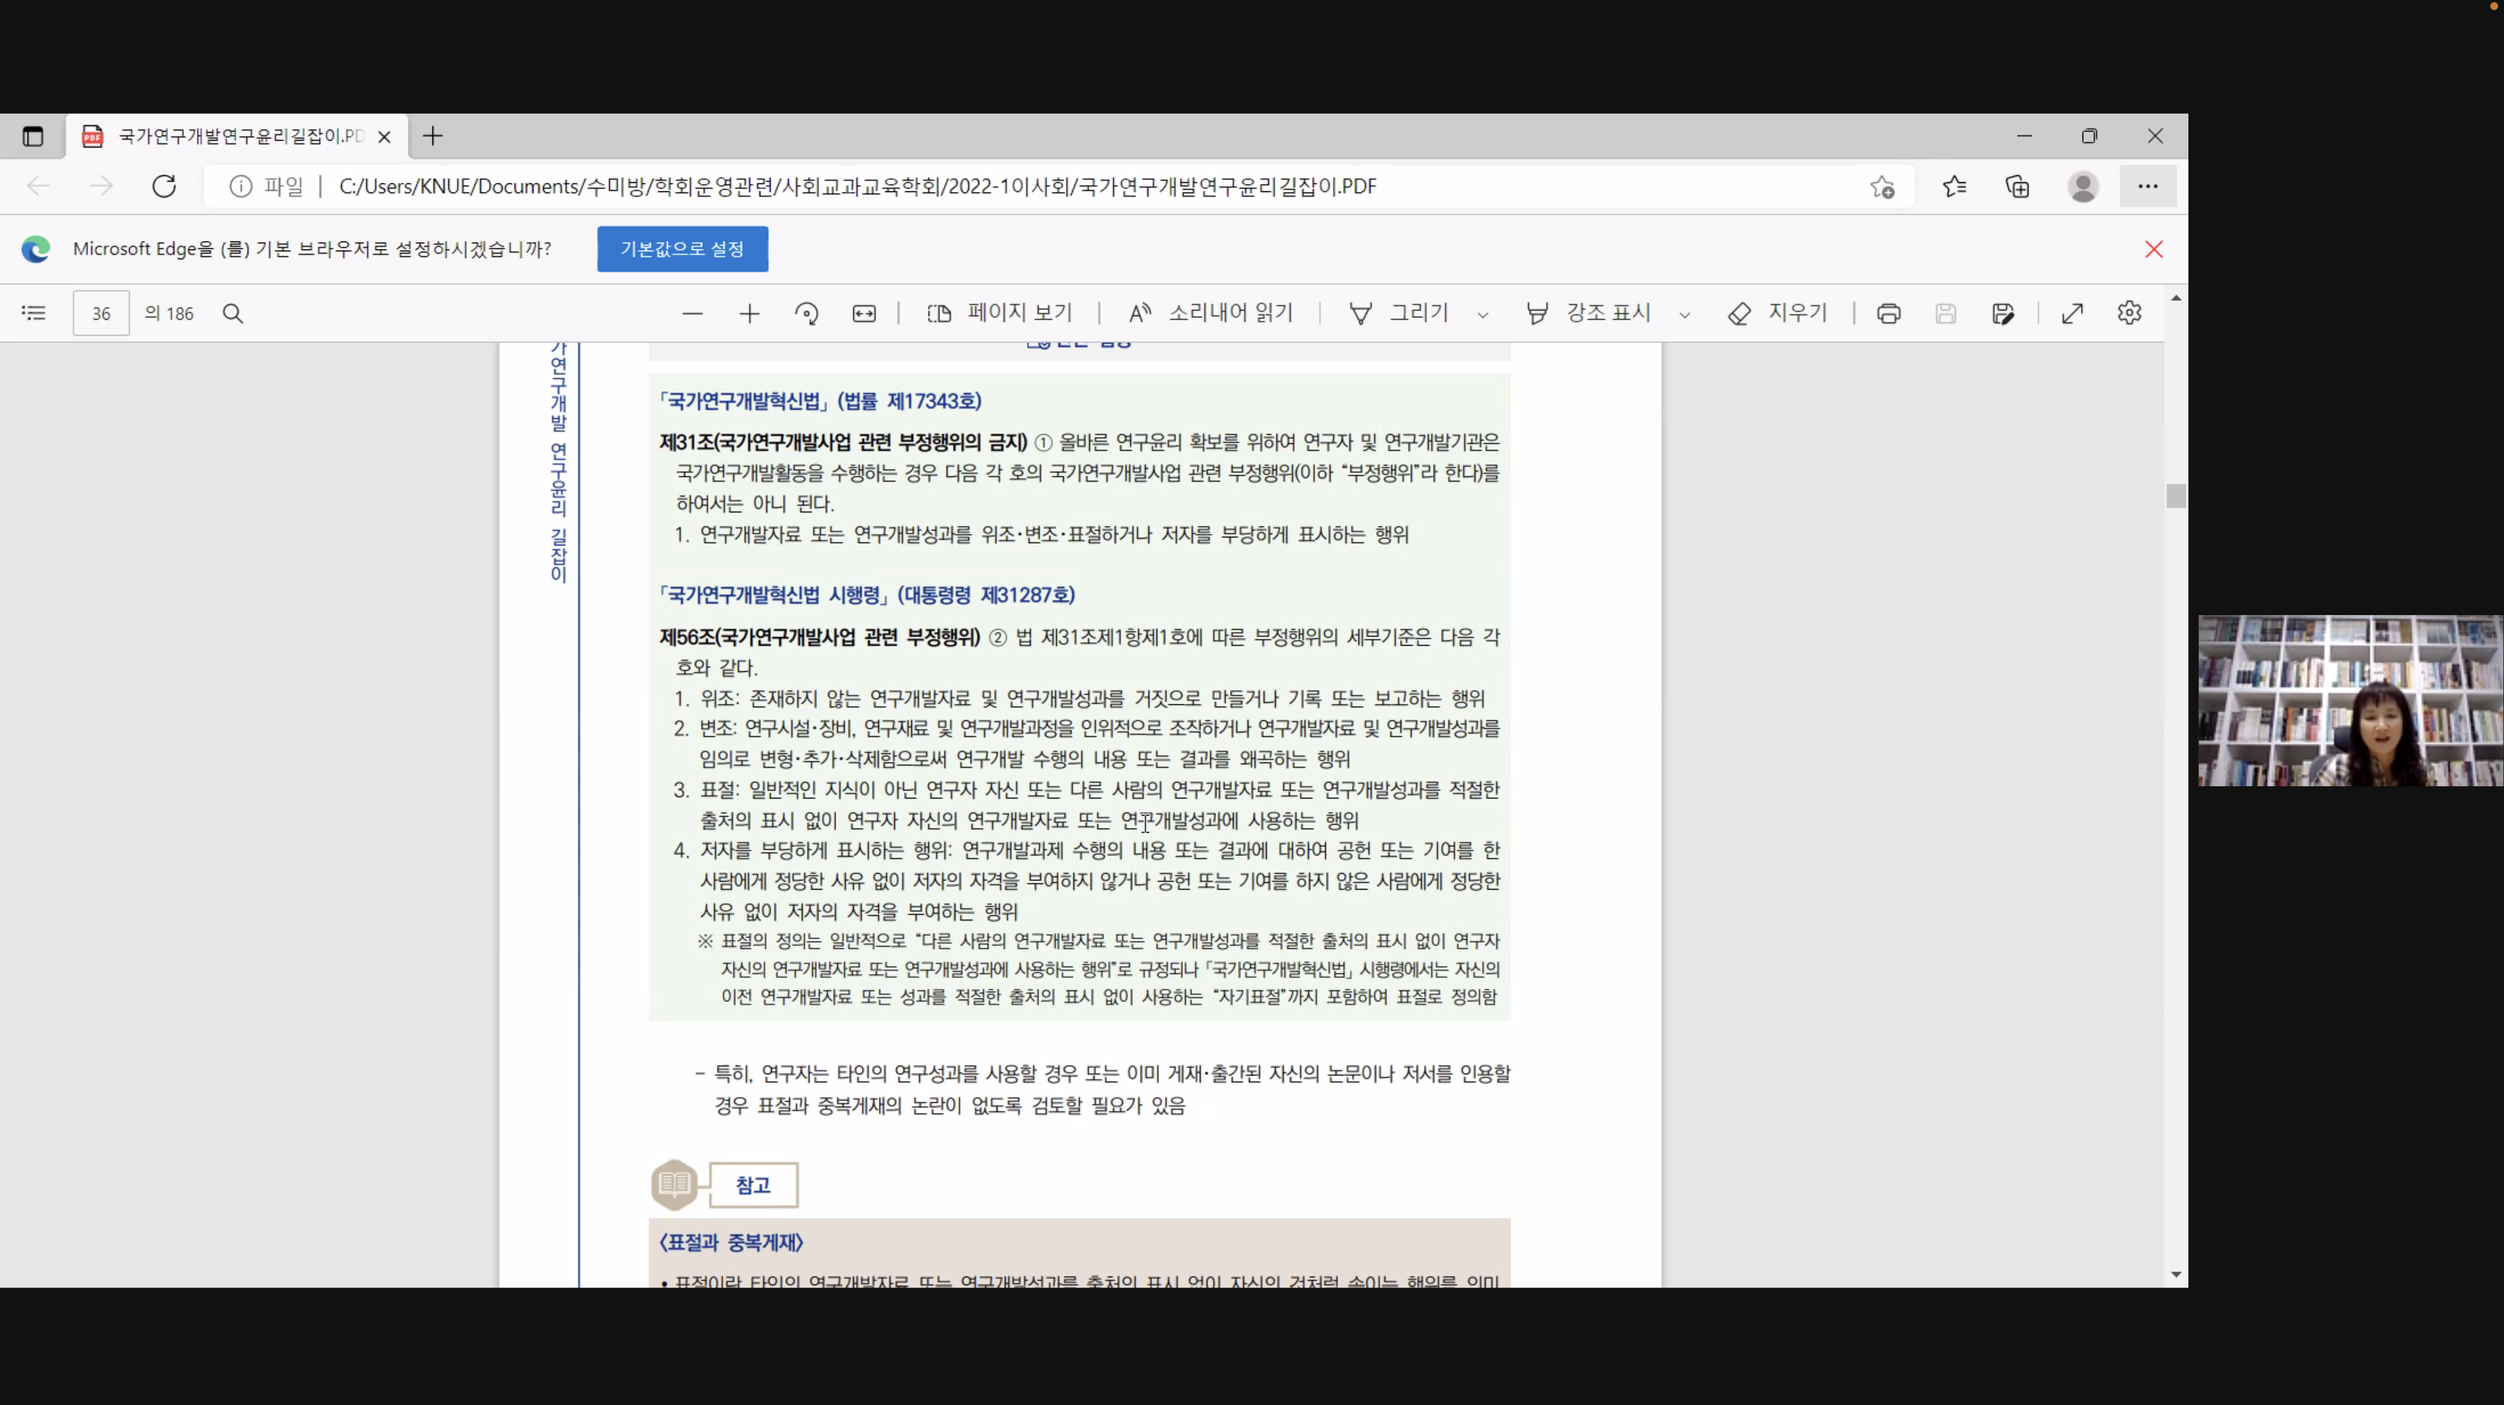The width and height of the screenshot is (2504, 1405).
Task: Click the 참고 reference label box
Action: pyautogui.click(x=754, y=1184)
